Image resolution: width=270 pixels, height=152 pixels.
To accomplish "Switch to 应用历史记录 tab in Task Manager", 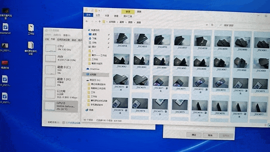I will pyautogui.click(x=63, y=40).
